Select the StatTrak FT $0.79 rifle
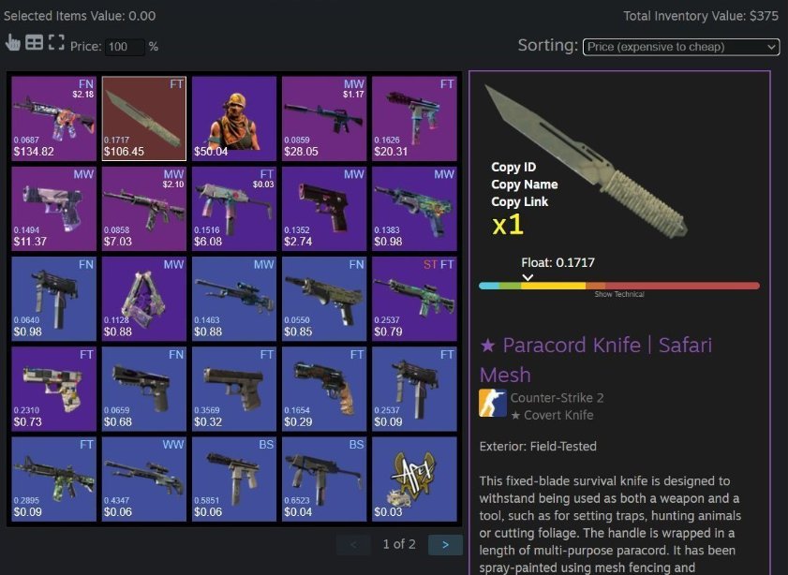The width and height of the screenshot is (788, 575). [414, 299]
